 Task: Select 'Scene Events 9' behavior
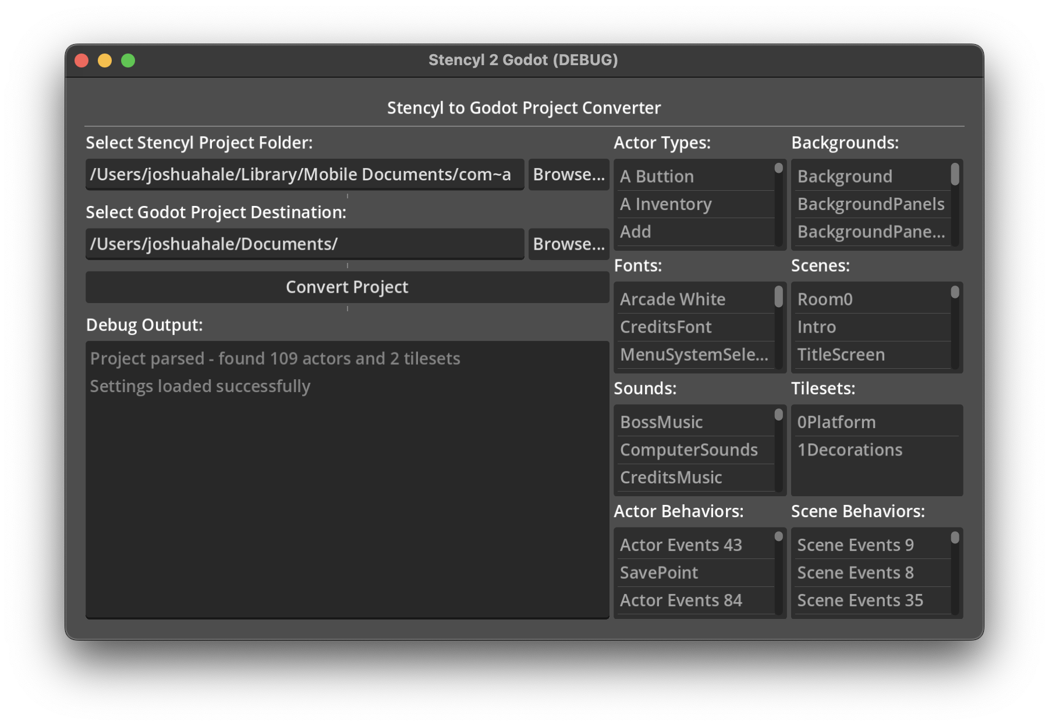[872, 545]
